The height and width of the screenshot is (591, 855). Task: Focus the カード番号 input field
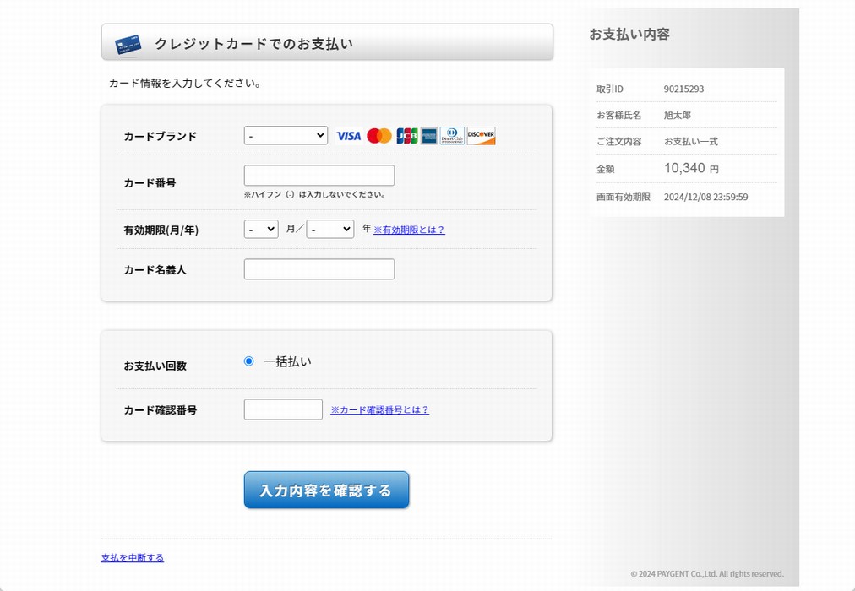coord(319,176)
